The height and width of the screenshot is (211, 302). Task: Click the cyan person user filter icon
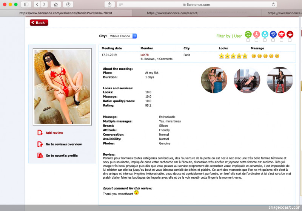coord(265,34)
